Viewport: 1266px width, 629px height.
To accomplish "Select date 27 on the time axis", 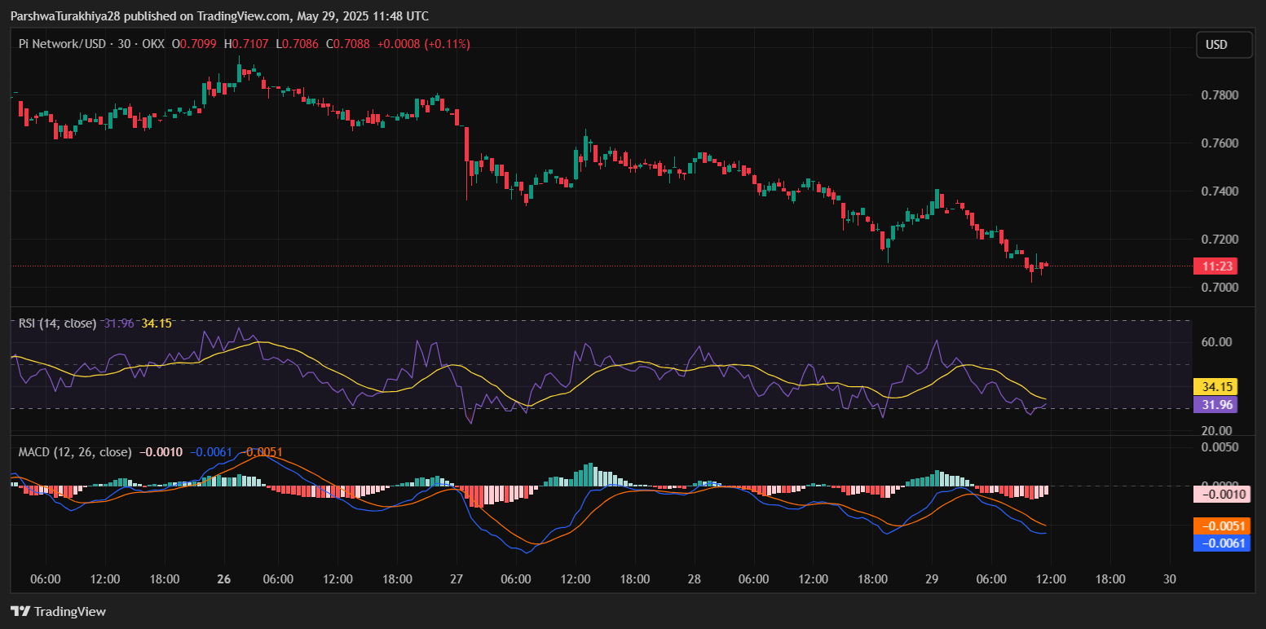I will coord(457,579).
